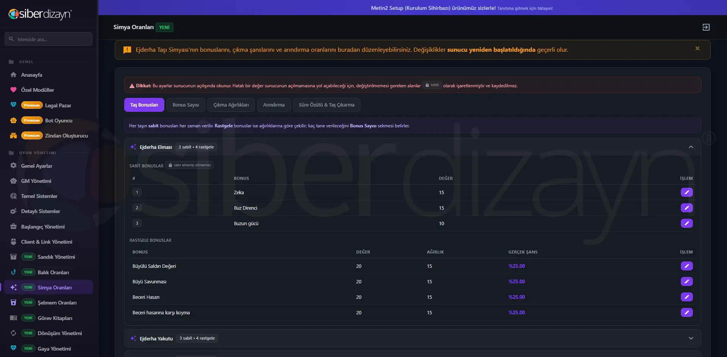Click the GERÇEK ŞANS column header

[523, 252]
